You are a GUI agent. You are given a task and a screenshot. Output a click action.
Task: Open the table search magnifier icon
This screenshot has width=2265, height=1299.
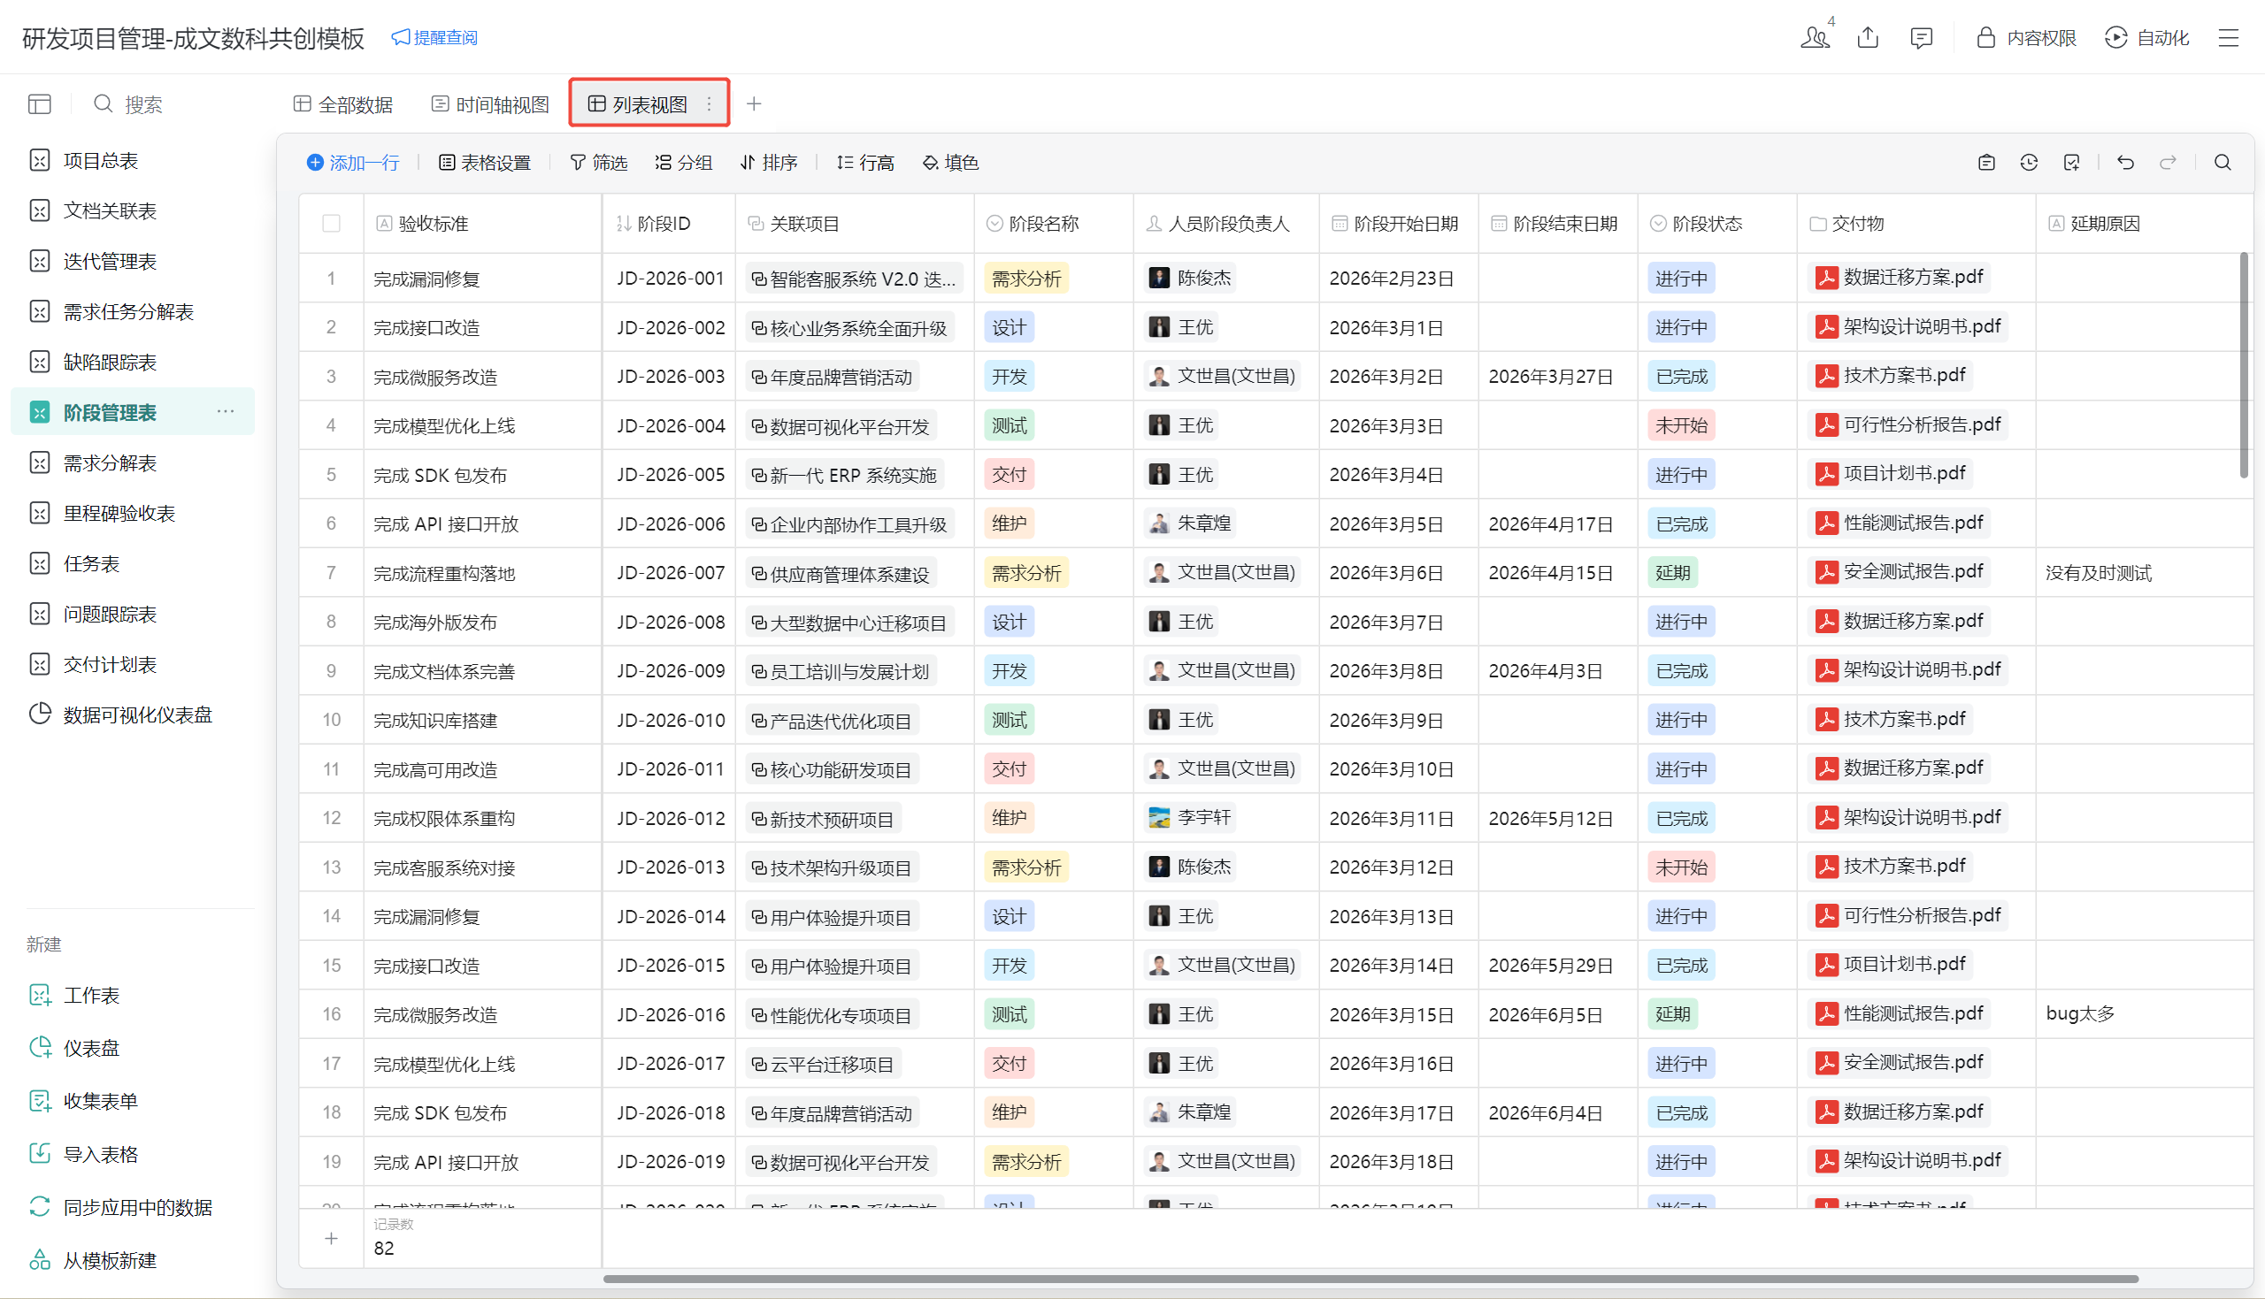(2223, 163)
